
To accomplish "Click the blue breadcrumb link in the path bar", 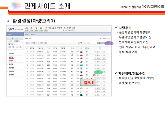I will click(33, 34).
